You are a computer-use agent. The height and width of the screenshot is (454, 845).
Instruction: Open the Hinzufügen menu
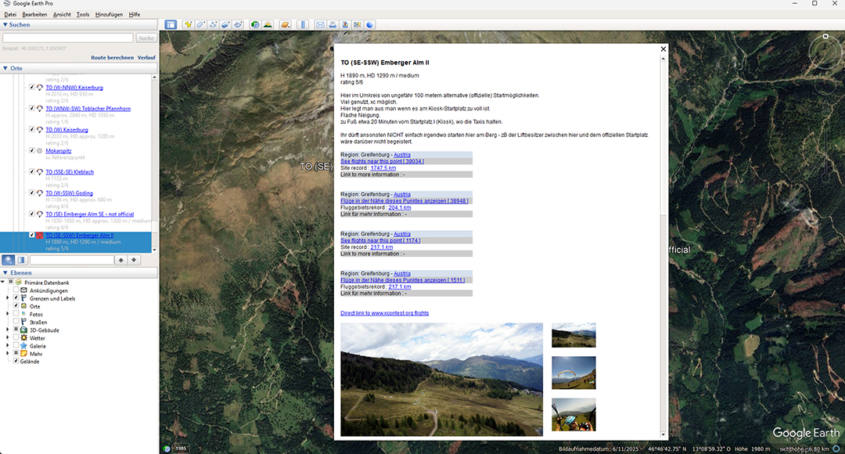[109, 14]
